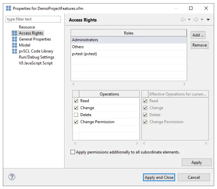
Task: Select Access Rights in the tree
Action: click(31, 33)
